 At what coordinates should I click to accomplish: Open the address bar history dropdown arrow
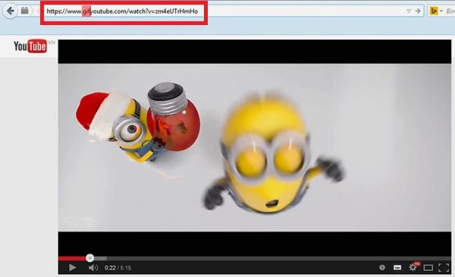click(x=409, y=11)
